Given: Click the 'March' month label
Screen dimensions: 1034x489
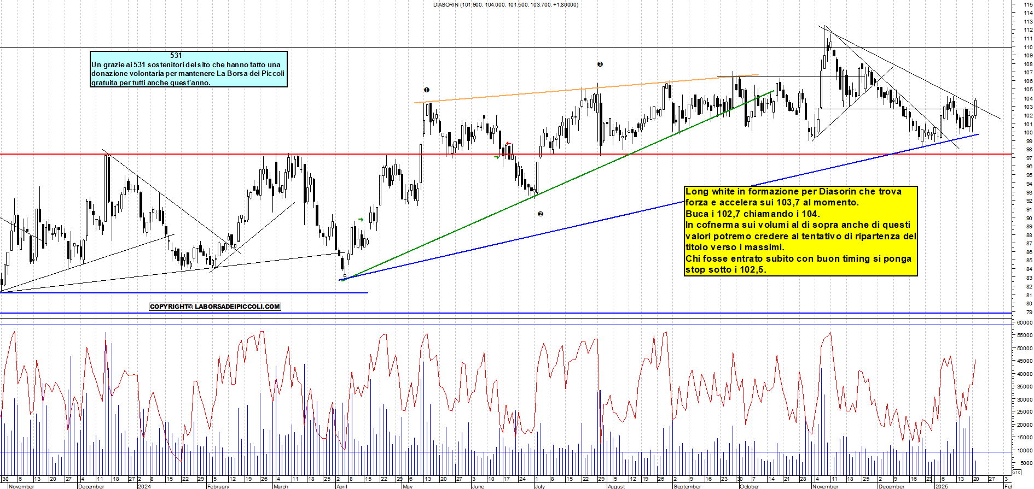Looking at the screenshot, I should [281, 486].
